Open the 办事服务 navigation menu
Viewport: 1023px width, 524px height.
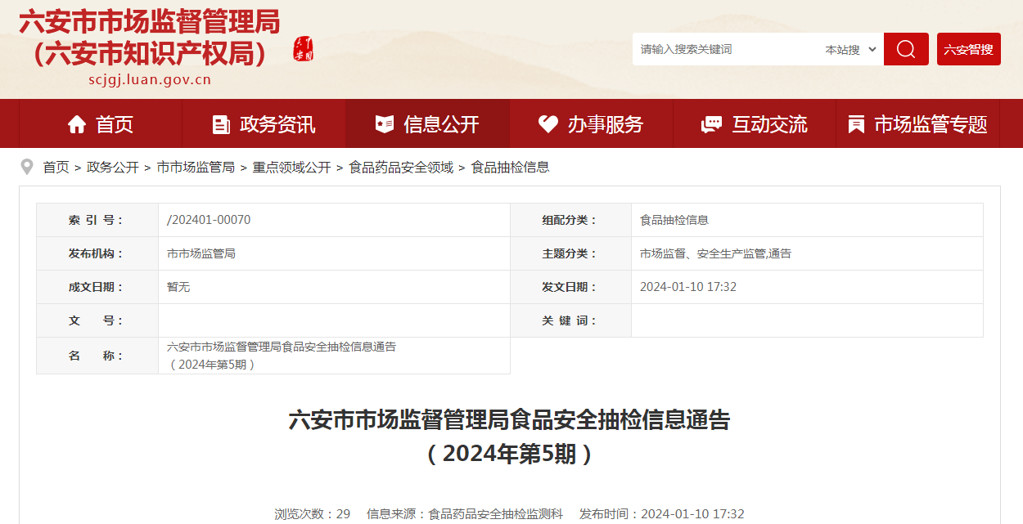pos(605,124)
